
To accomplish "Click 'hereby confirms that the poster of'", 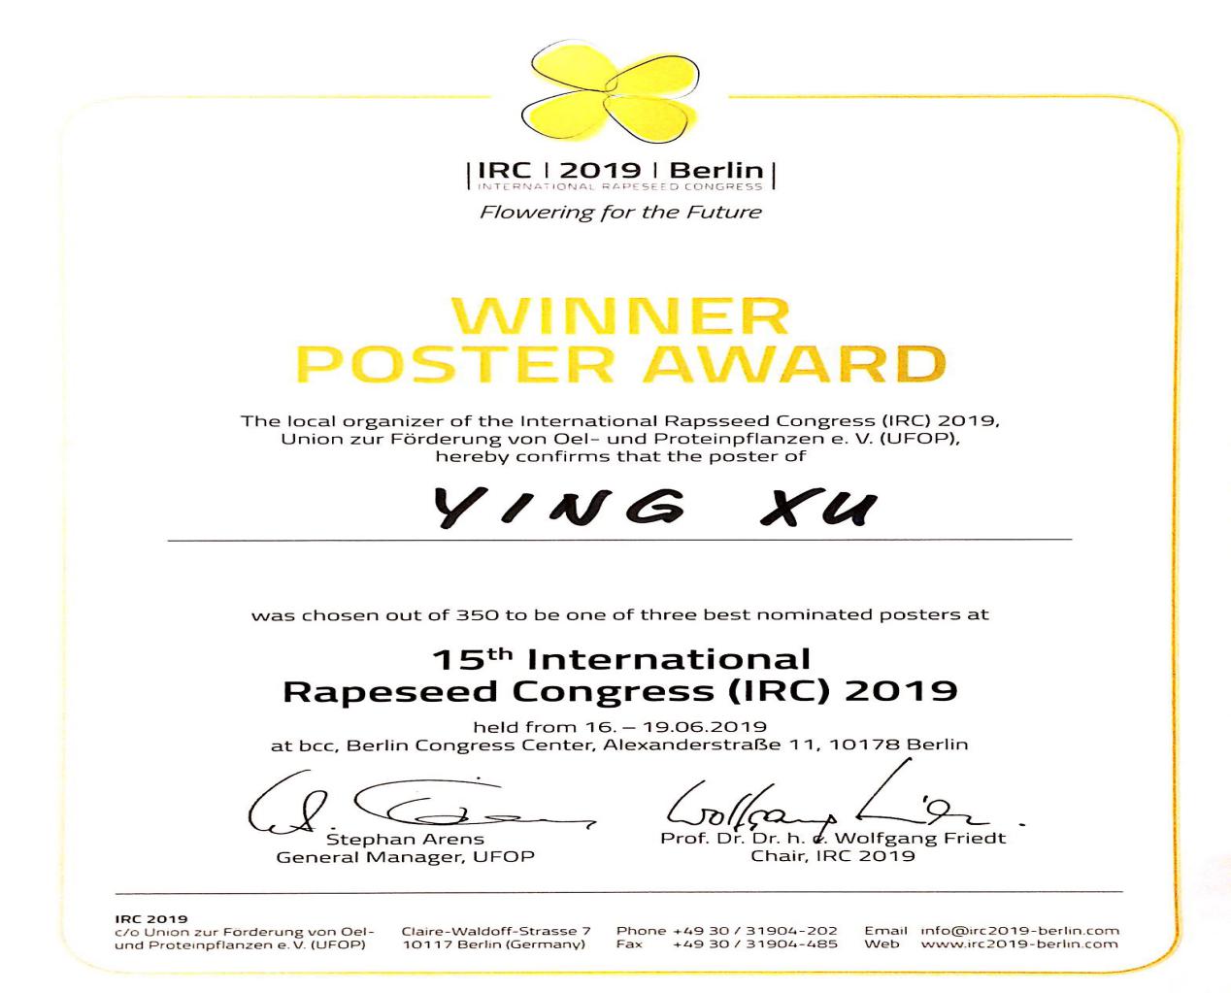I will pos(620,456).
